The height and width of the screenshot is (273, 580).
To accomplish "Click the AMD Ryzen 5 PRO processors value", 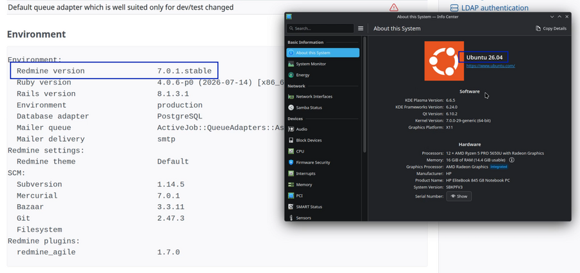I will pyautogui.click(x=495, y=153).
